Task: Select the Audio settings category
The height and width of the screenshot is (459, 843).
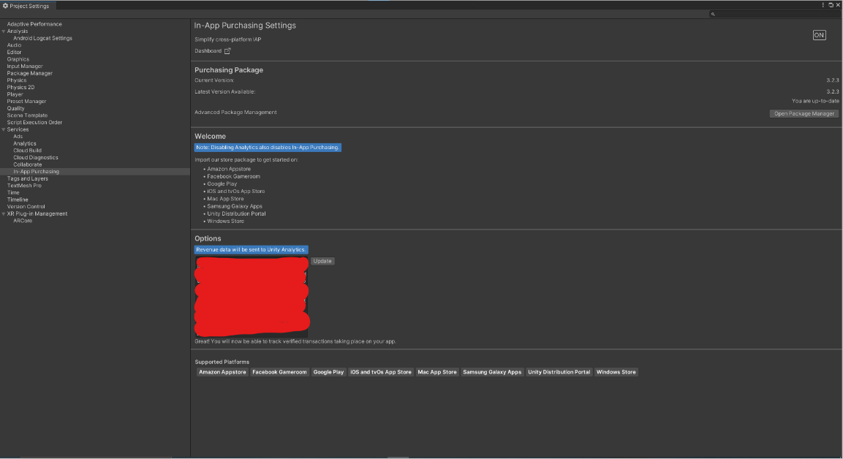Action: click(x=14, y=45)
